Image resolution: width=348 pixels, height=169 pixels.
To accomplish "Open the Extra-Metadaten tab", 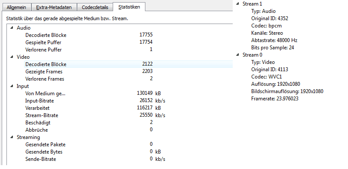I will tap(54, 7).
